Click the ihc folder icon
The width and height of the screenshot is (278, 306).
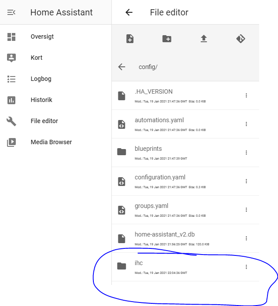click(121, 266)
